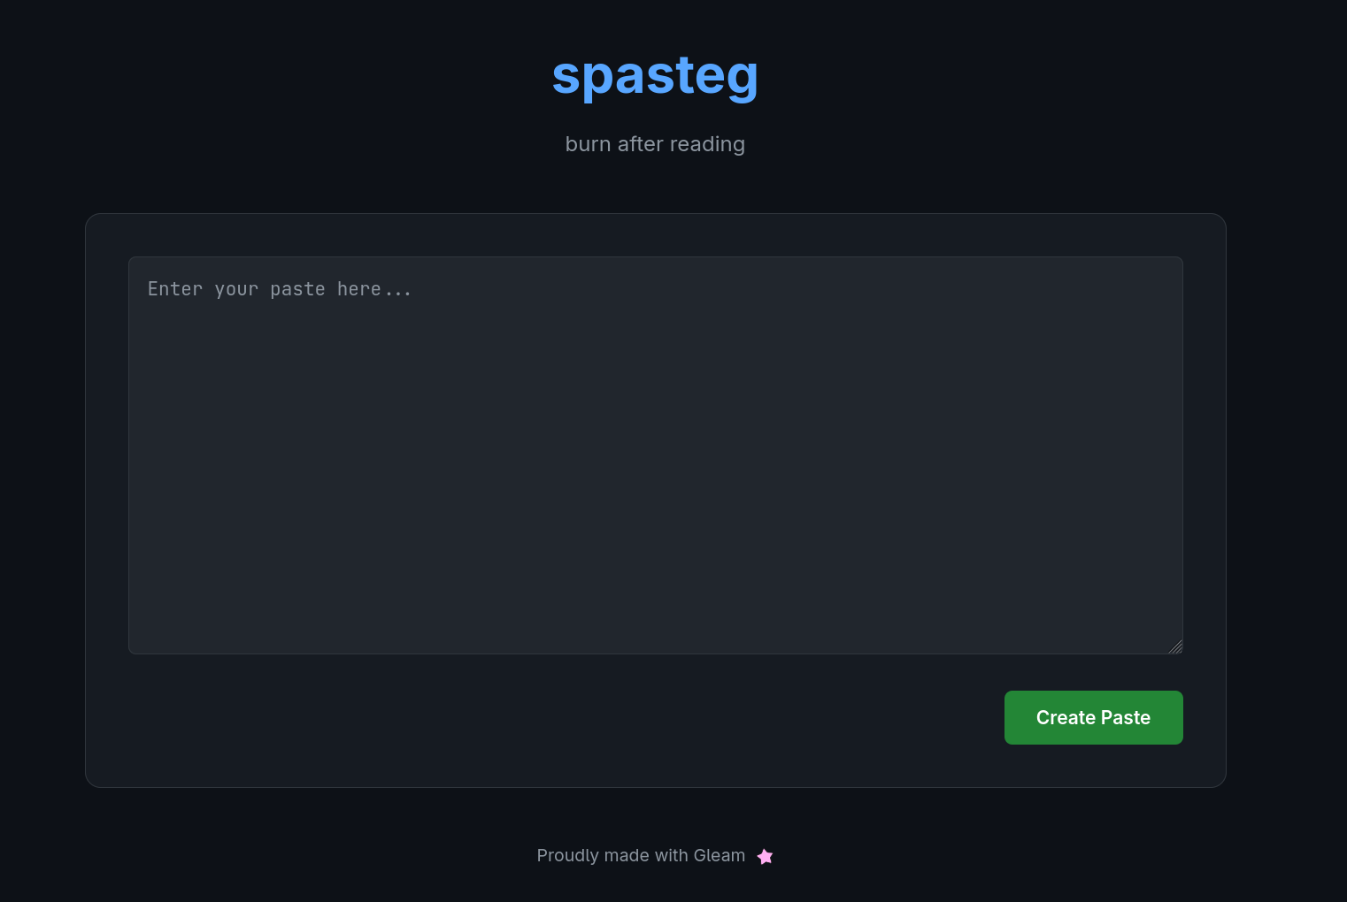
Task: Select the star next to Gleam footer
Action: coord(766,856)
